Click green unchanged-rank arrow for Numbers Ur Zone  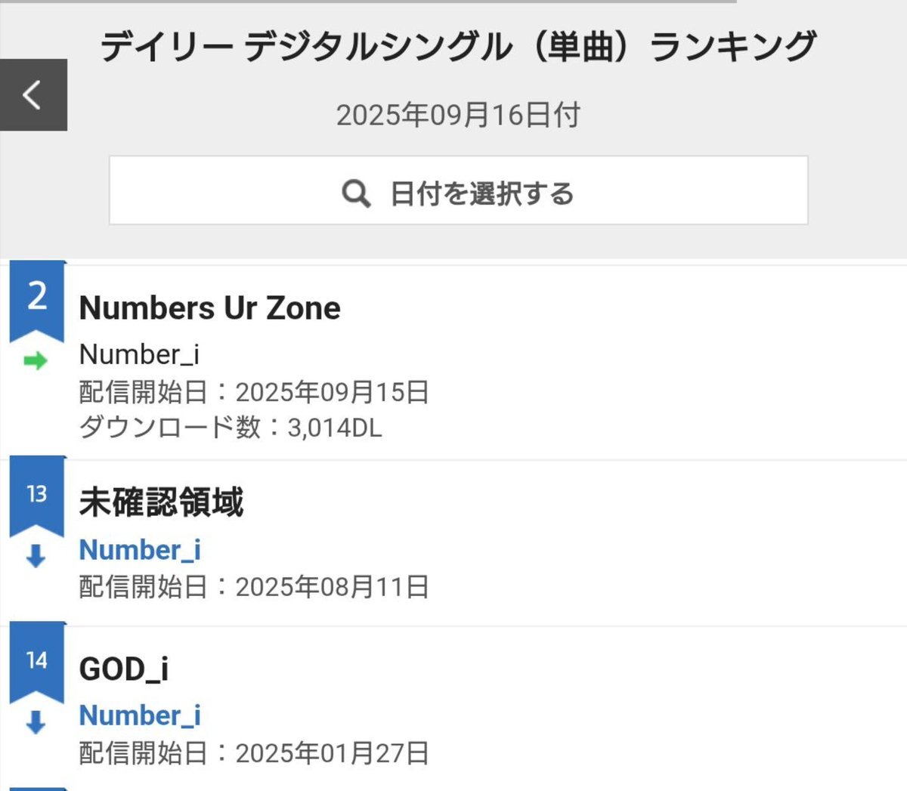coord(36,360)
